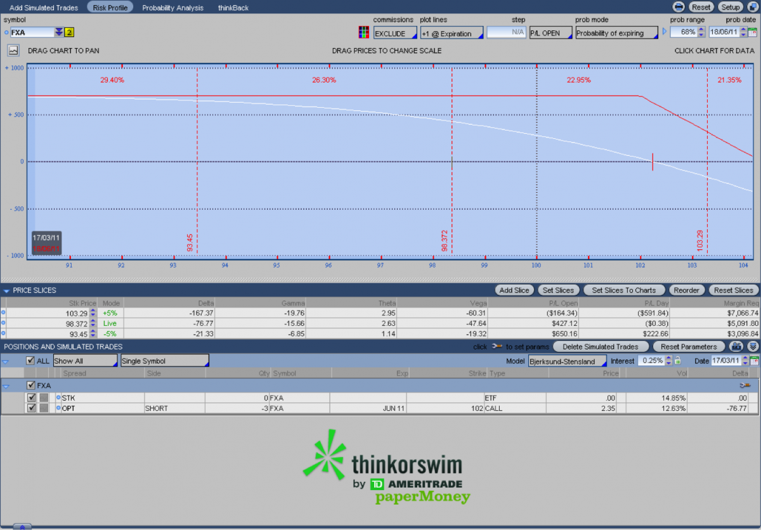
Task: Collapse the PRICE SLICES section
Action: pyautogui.click(x=6, y=290)
